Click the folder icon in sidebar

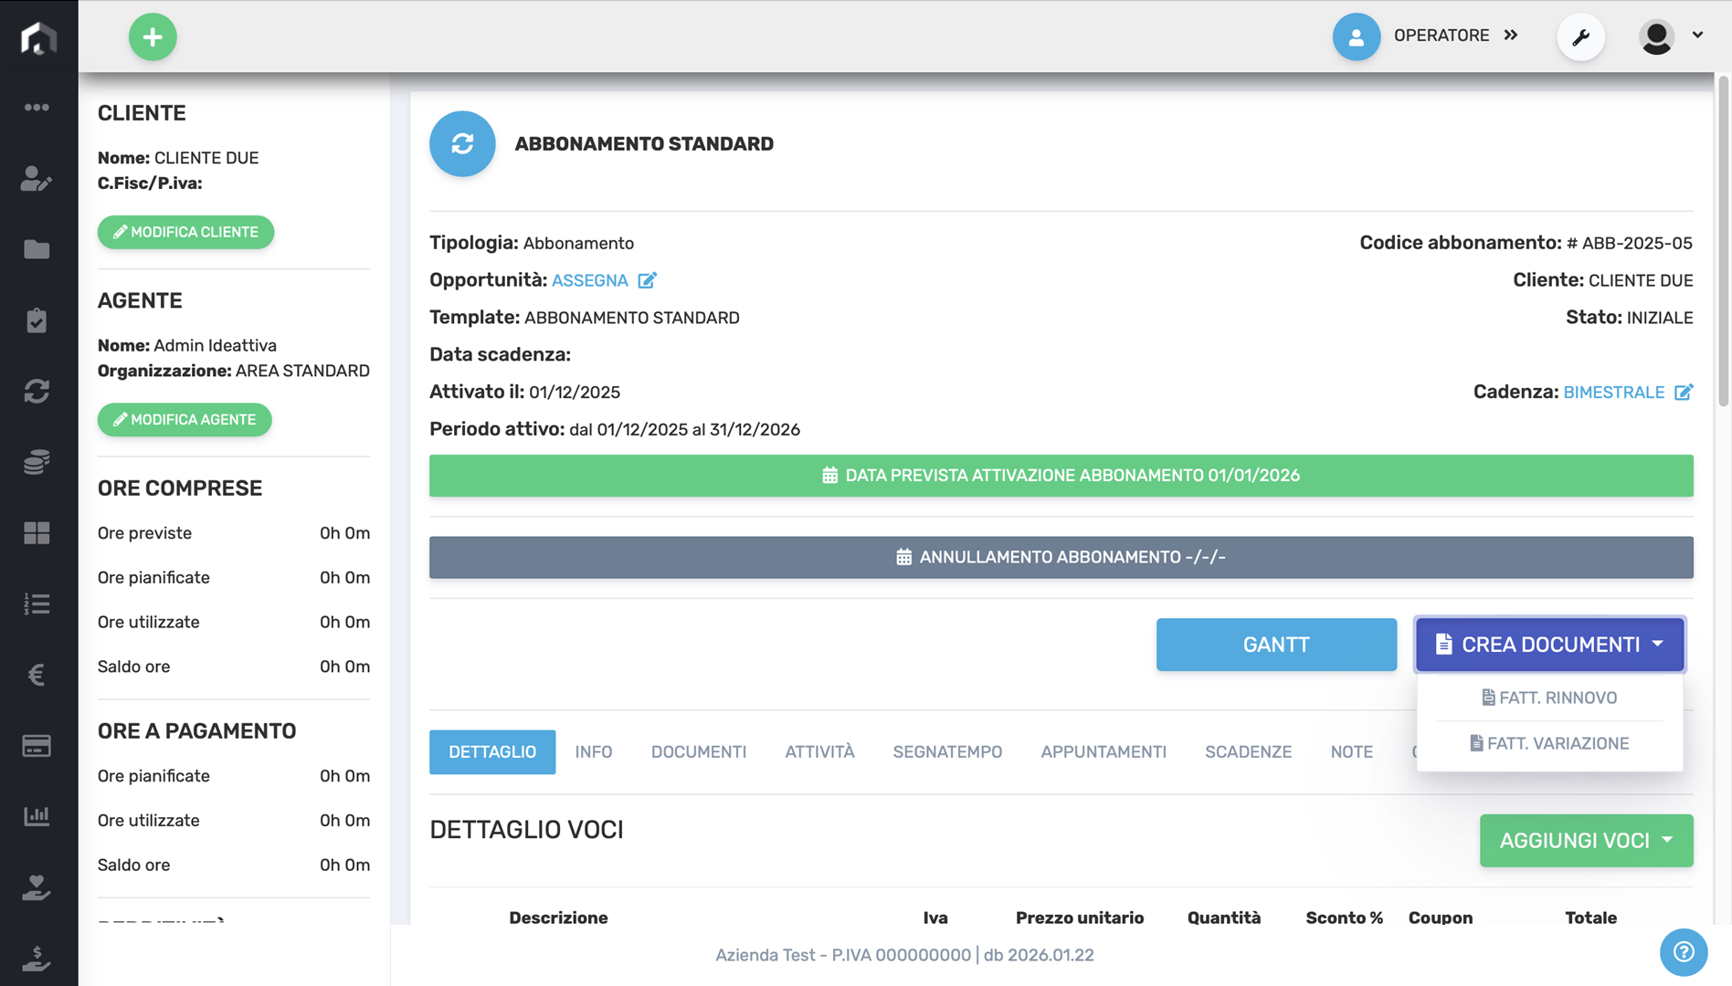coord(37,249)
